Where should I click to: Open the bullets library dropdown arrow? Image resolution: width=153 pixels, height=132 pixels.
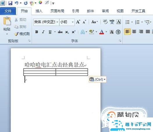click(x=132, y=22)
